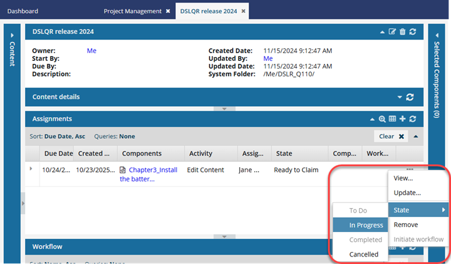Refresh the Assignments panel
Image resolution: width=451 pixels, height=264 pixels.
coord(412,119)
